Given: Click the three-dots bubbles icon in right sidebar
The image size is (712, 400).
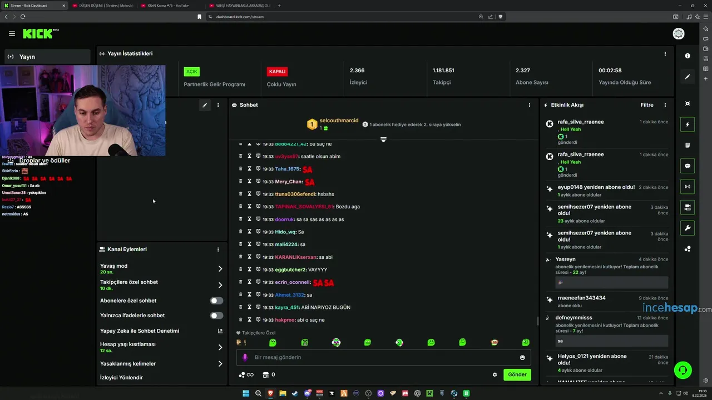Looking at the screenshot, I should [688, 249].
